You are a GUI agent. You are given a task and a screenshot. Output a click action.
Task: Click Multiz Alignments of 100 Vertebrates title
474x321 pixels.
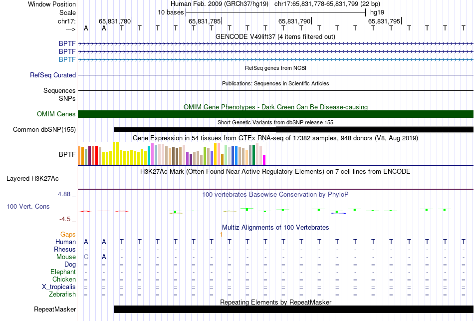(x=275, y=228)
